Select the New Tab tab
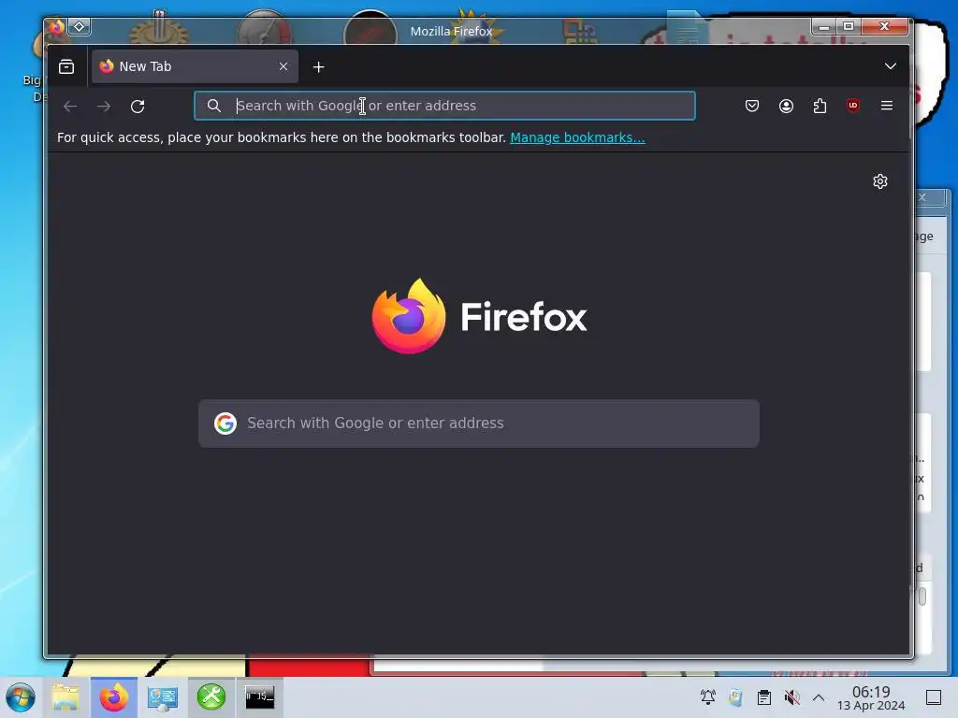Screen dimensions: 958x718 (195, 66)
